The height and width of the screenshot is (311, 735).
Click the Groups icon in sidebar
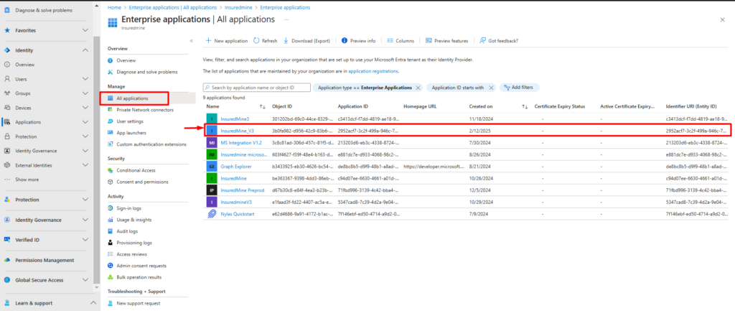[x=7, y=93]
